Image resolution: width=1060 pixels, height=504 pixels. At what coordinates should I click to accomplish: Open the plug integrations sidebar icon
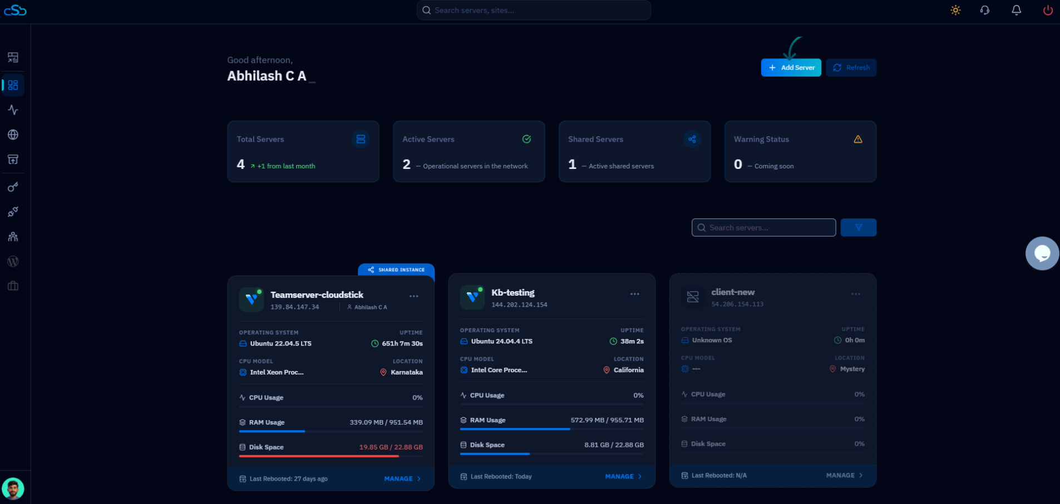pos(13,212)
